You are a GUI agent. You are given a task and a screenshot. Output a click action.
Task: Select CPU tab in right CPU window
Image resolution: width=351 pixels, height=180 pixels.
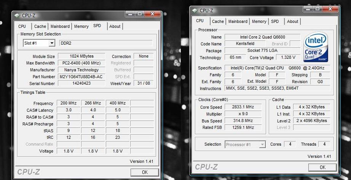click(200, 21)
